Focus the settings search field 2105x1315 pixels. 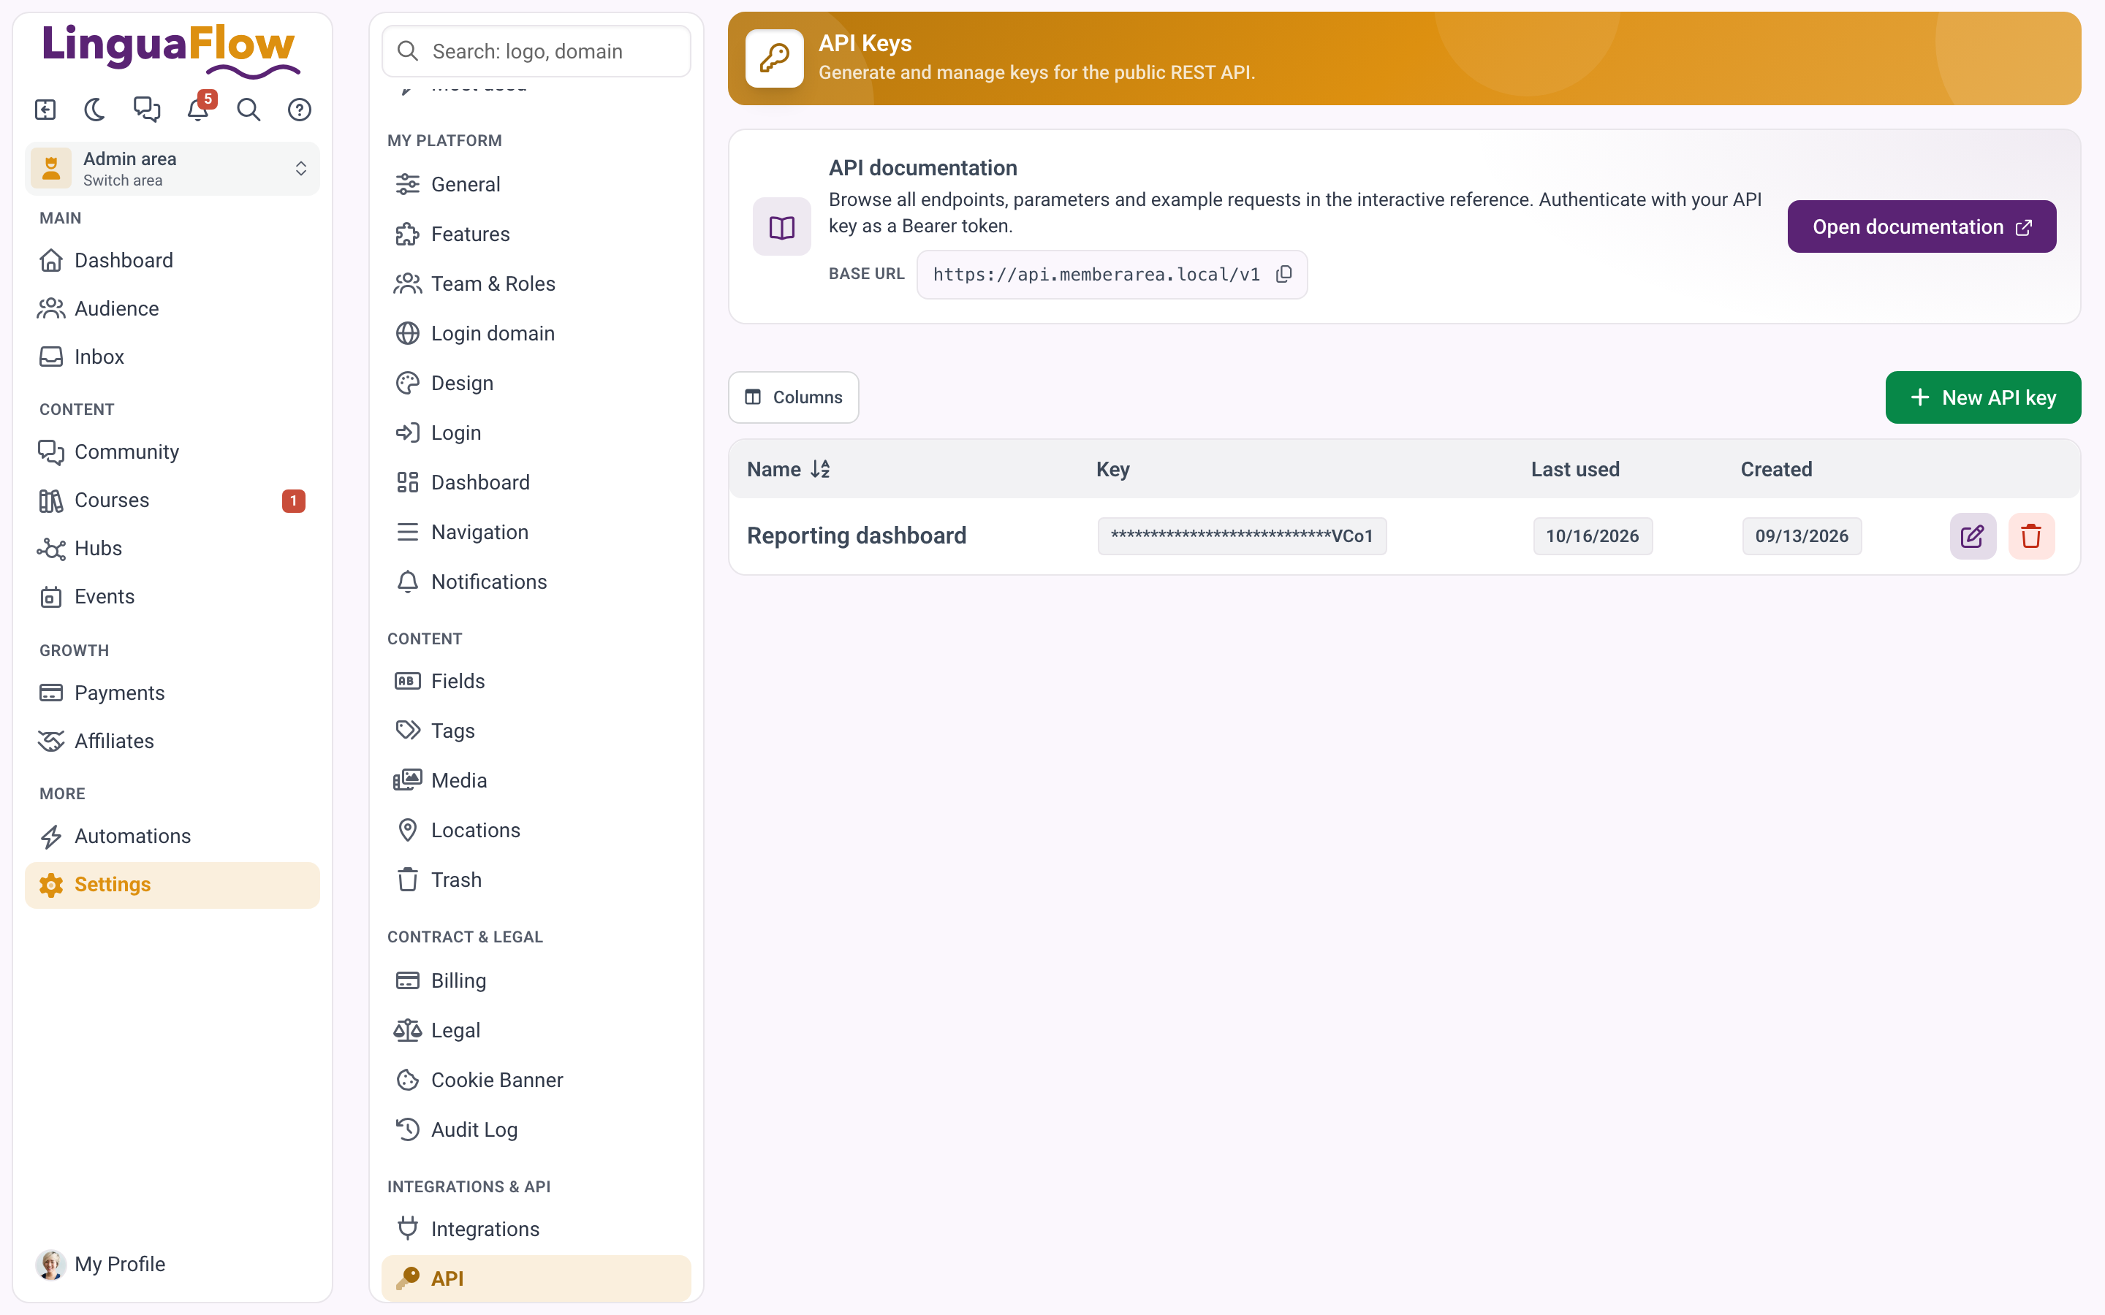(x=536, y=51)
